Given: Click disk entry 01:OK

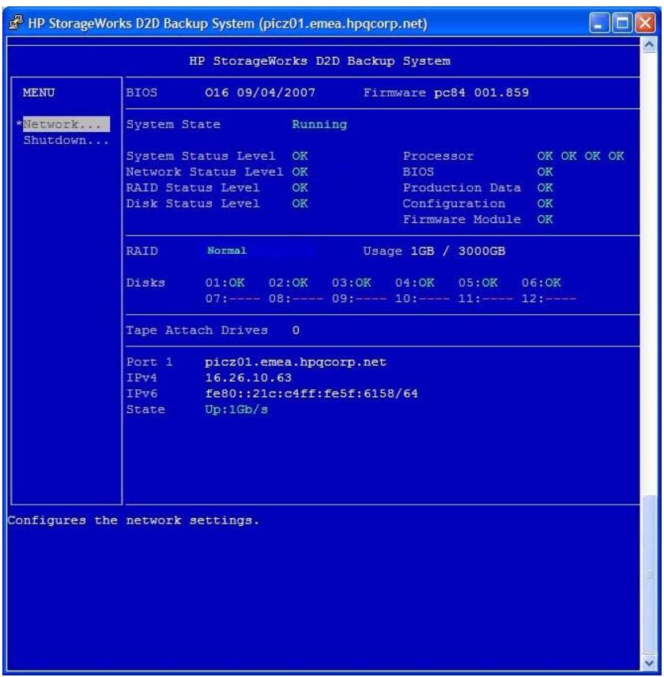Looking at the screenshot, I should click(224, 283).
